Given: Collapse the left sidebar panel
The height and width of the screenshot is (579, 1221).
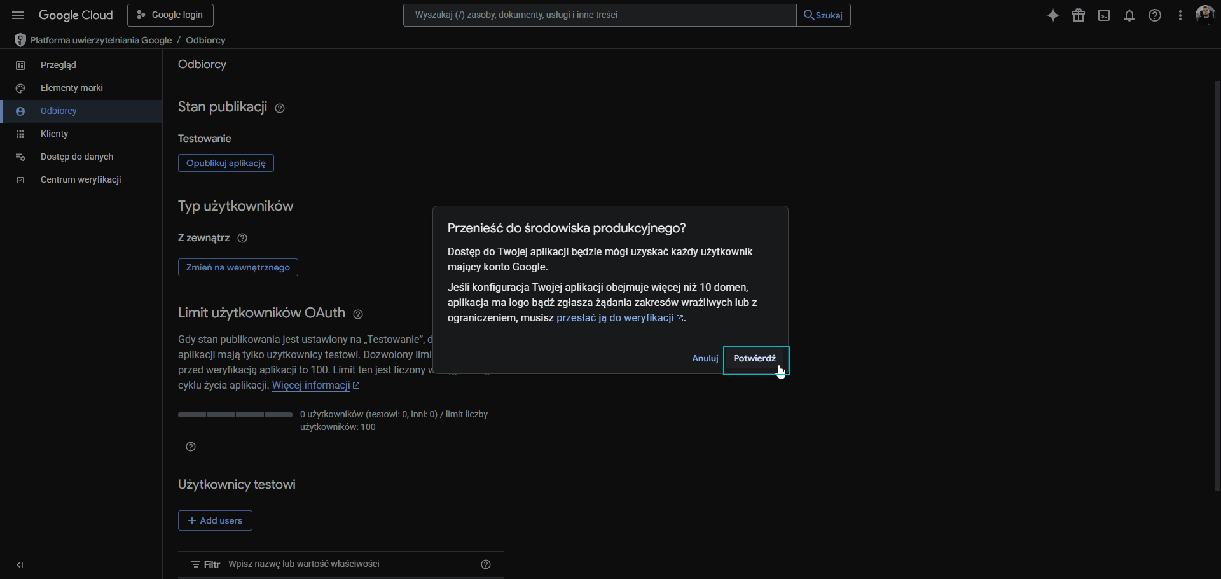Looking at the screenshot, I should [x=20, y=564].
